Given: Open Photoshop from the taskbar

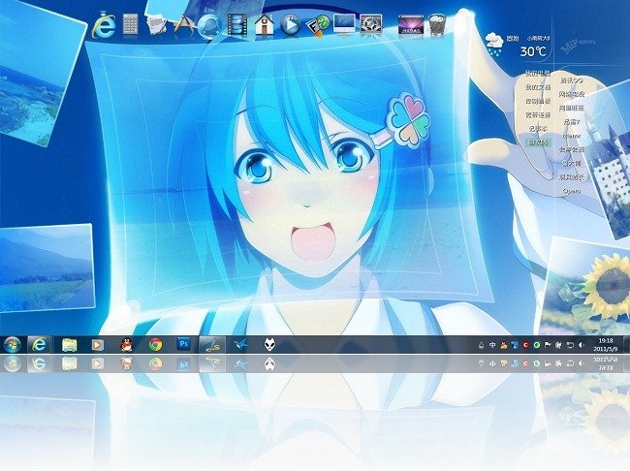Looking at the screenshot, I should pos(184,344).
